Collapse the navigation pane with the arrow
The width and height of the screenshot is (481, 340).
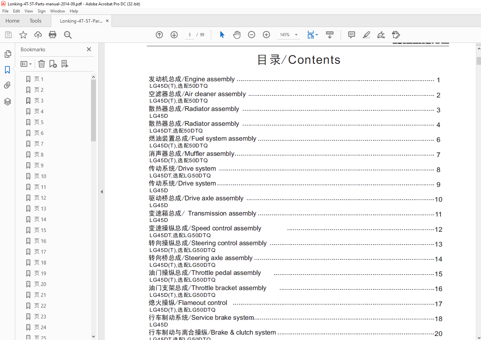[x=102, y=192]
